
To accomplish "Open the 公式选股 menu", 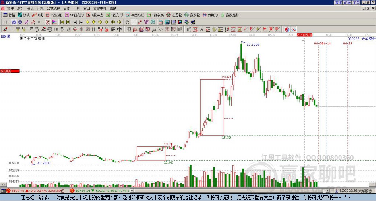I will 54,8.
